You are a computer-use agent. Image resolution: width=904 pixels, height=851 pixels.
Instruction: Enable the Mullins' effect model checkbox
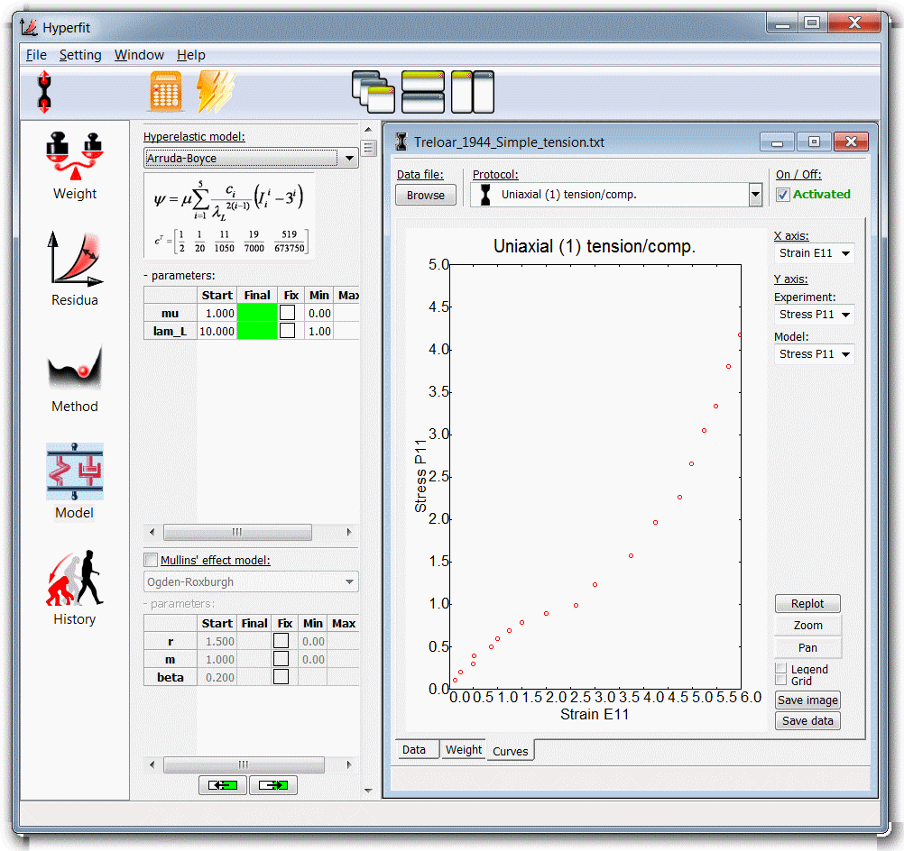coord(151,560)
